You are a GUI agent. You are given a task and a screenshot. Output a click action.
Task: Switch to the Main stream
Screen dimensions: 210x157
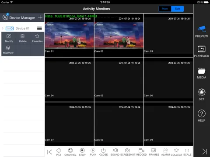point(165,9)
